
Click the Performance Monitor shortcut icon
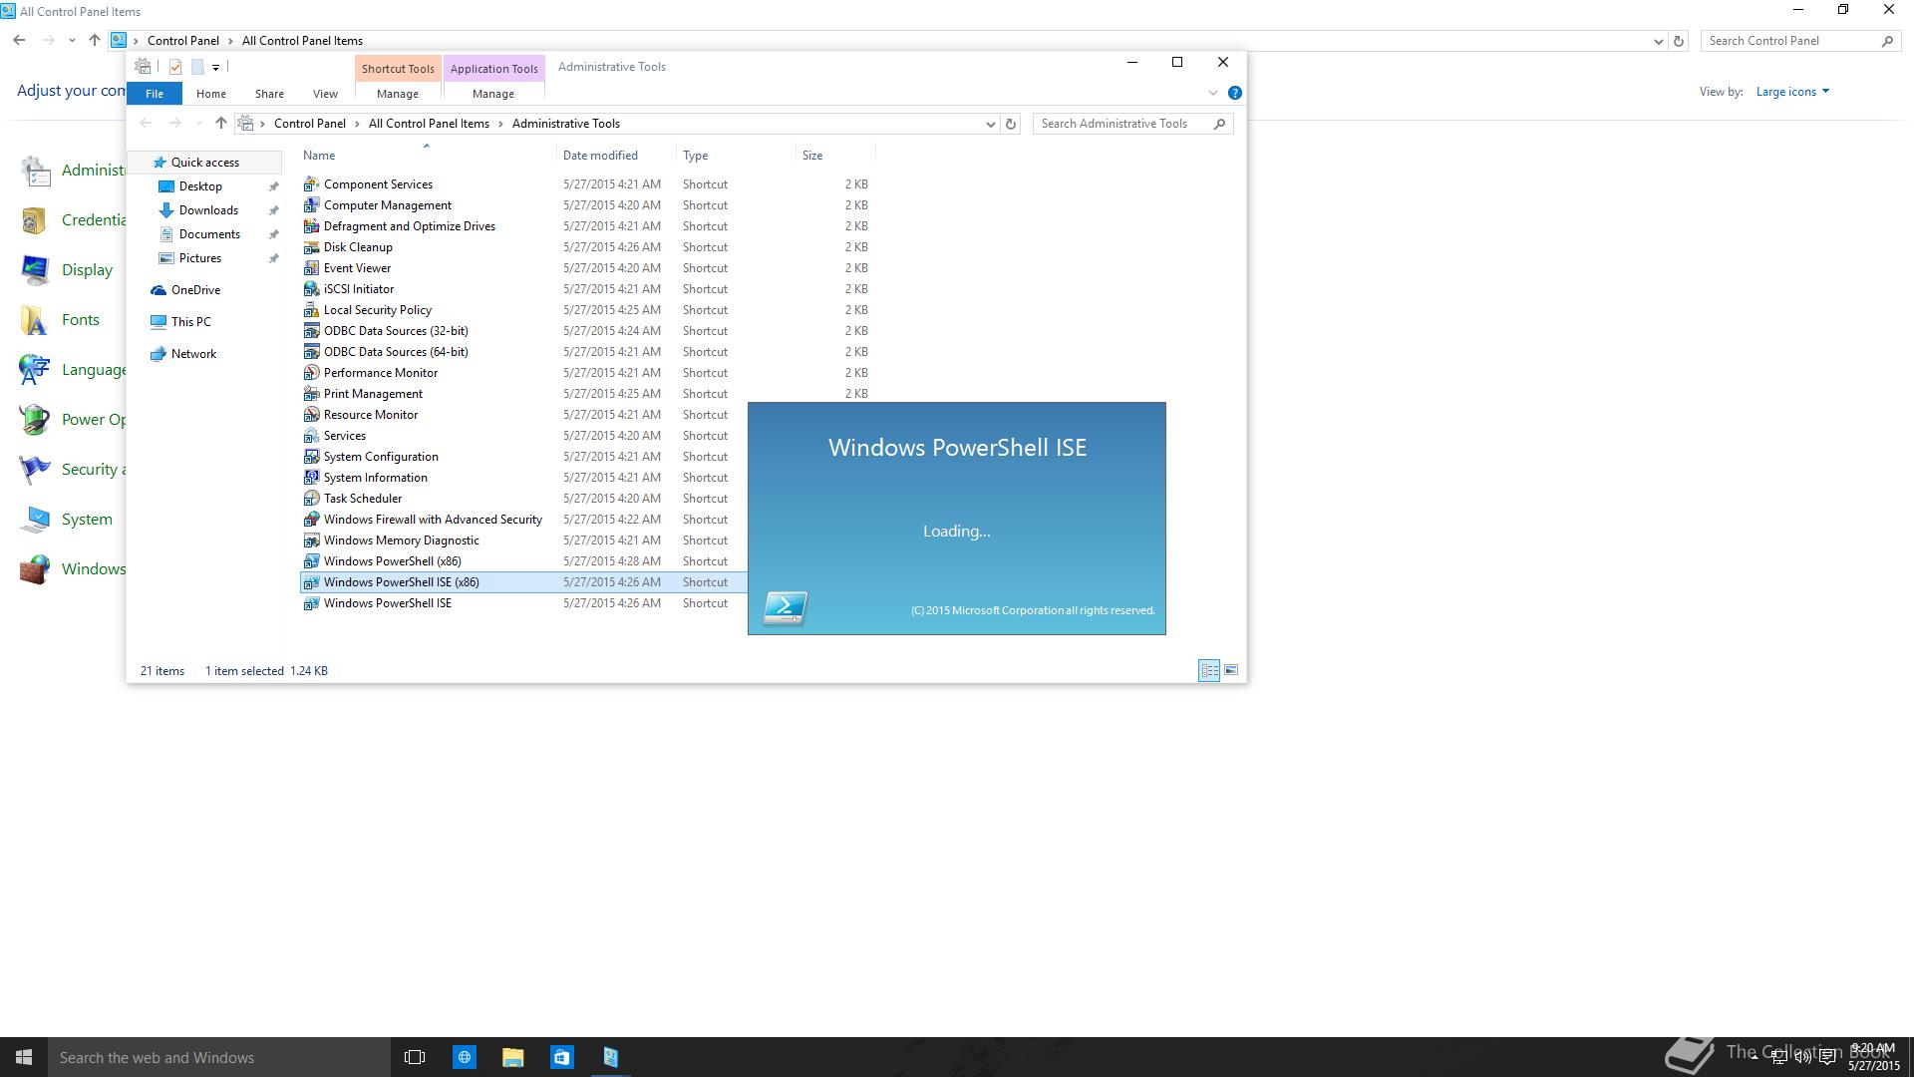point(311,373)
